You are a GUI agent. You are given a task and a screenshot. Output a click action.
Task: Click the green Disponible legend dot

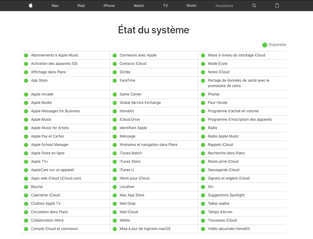(x=265, y=45)
